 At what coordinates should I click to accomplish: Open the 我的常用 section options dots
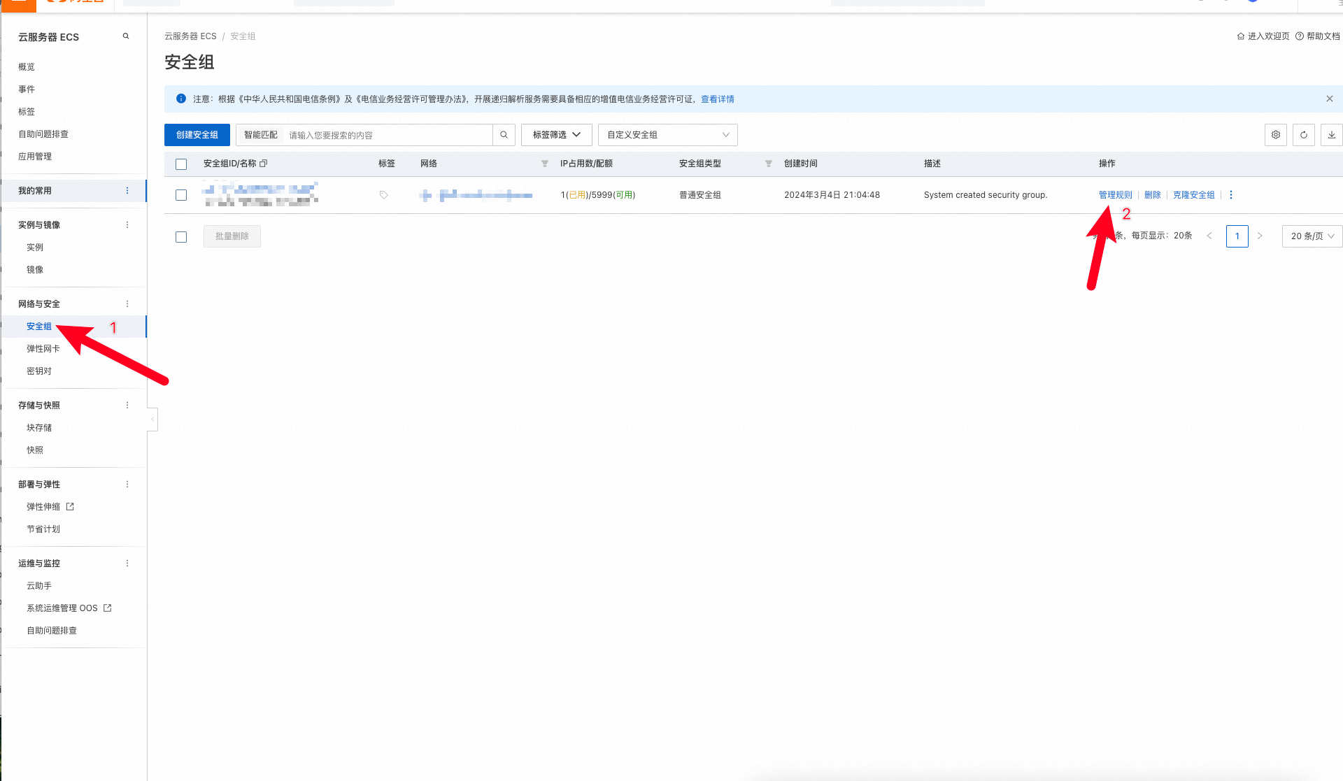127,191
